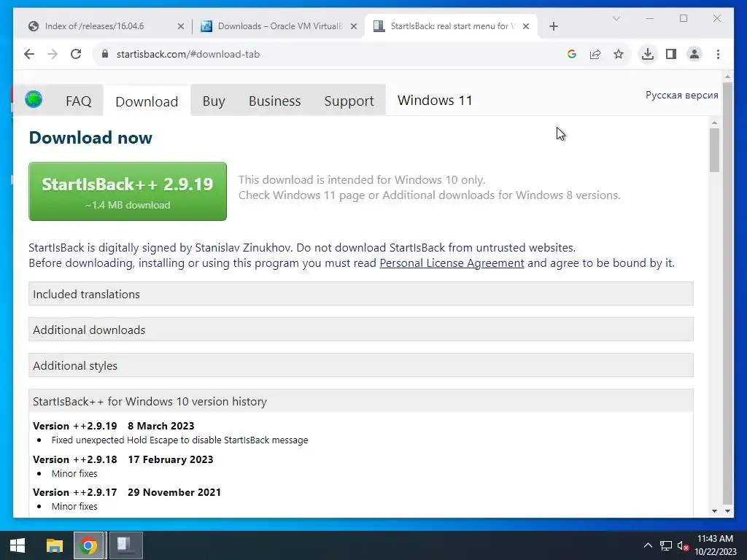Bookmark this page with the star icon
The image size is (747, 560).
[x=619, y=54]
